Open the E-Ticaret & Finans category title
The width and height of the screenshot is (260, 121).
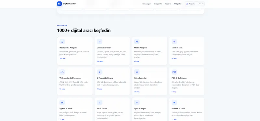(x=105, y=78)
